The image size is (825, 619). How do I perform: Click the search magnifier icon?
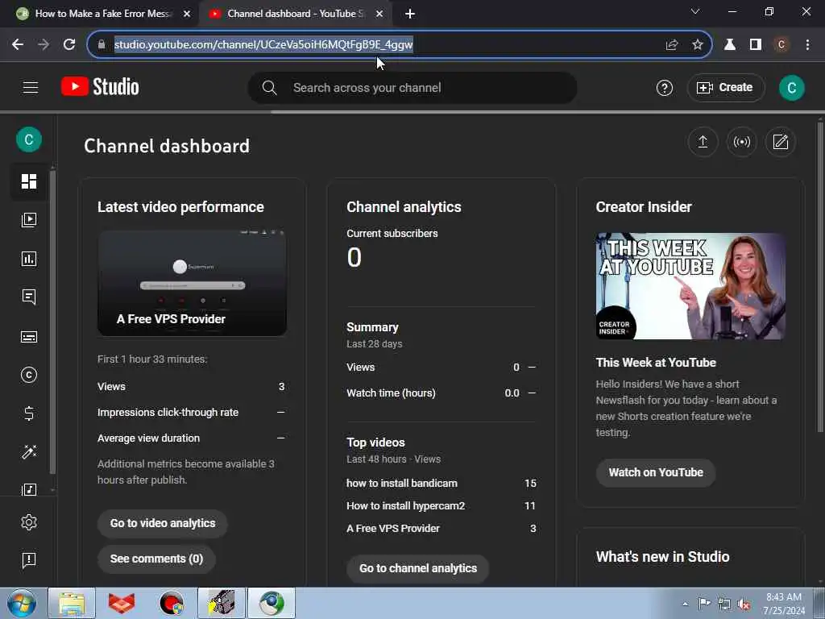(269, 88)
